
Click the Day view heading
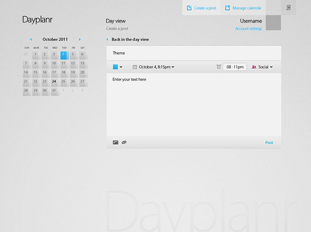click(116, 21)
